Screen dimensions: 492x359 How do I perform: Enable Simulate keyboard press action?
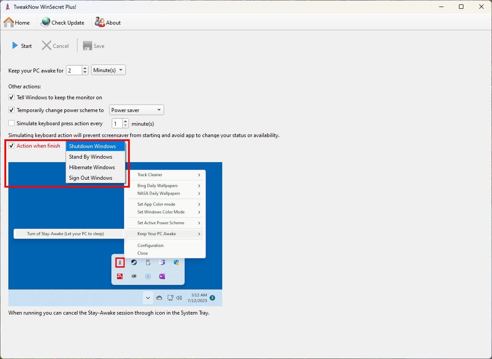11,123
